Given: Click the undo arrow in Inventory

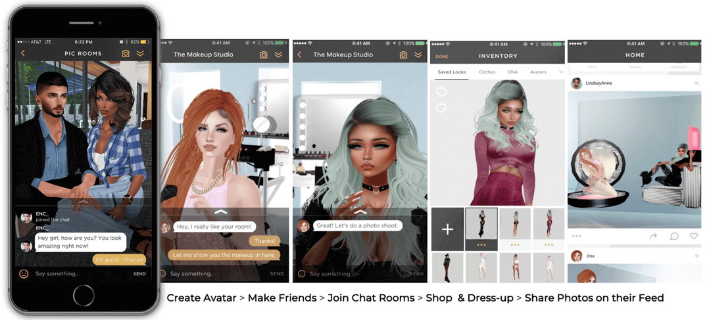Looking at the screenshot, I should [x=441, y=92].
